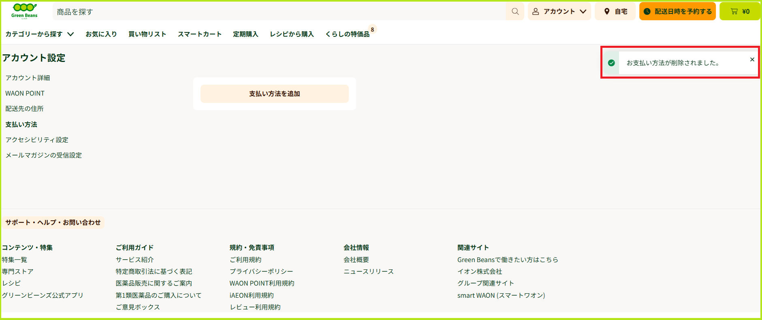762x320 pixels.
Task: Open 会社概要 footer link
Action: (x=356, y=260)
